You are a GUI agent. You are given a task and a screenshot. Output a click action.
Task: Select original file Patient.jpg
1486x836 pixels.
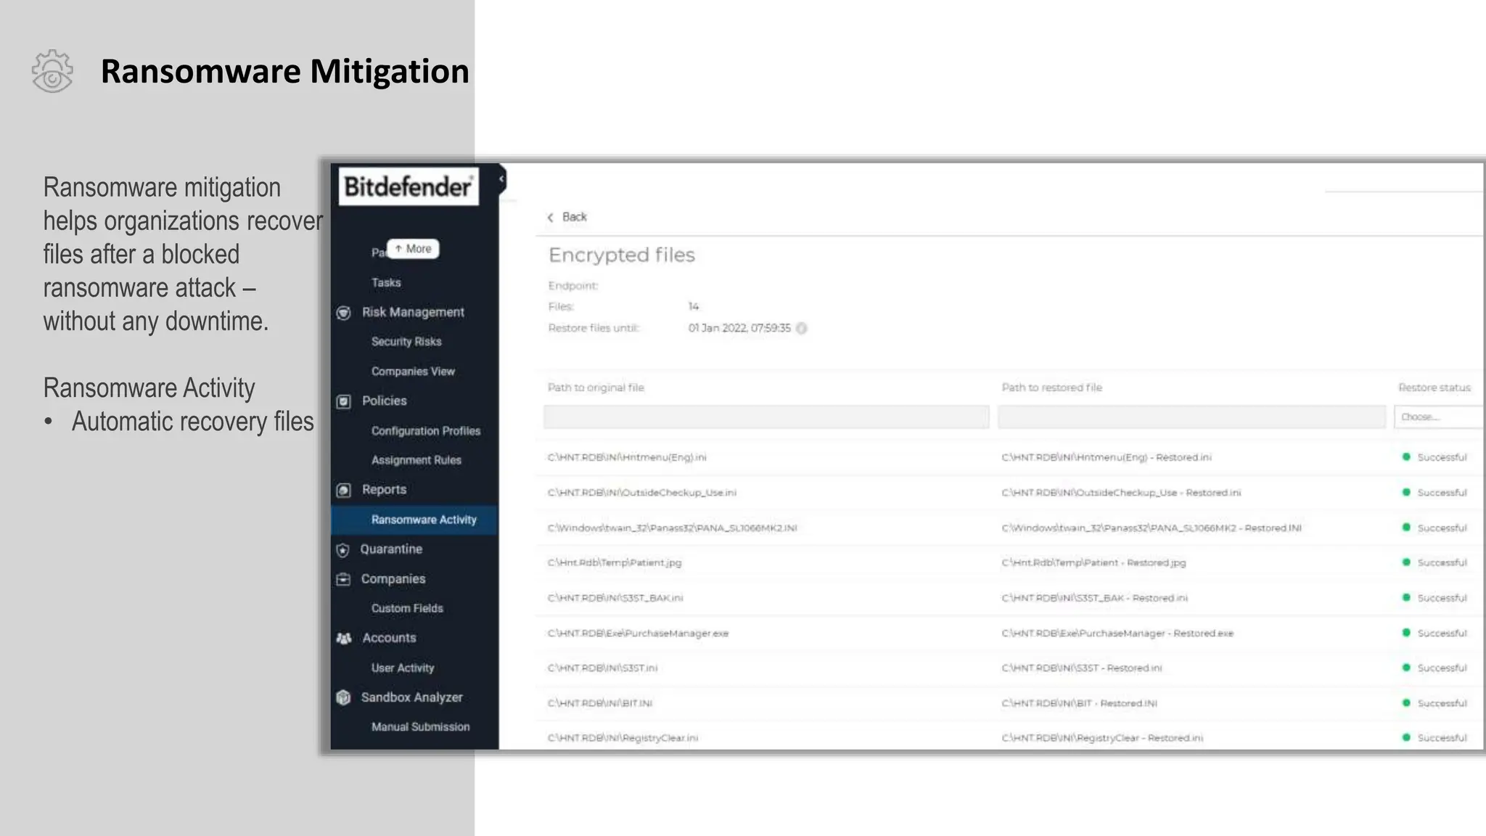pyautogui.click(x=615, y=563)
